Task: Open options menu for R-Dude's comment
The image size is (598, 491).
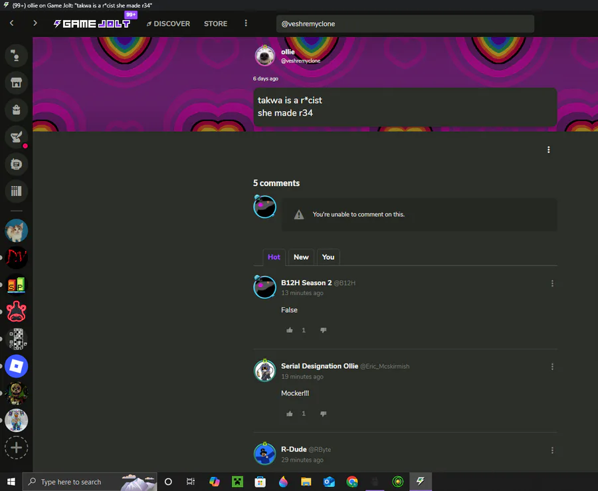Action: click(552, 450)
